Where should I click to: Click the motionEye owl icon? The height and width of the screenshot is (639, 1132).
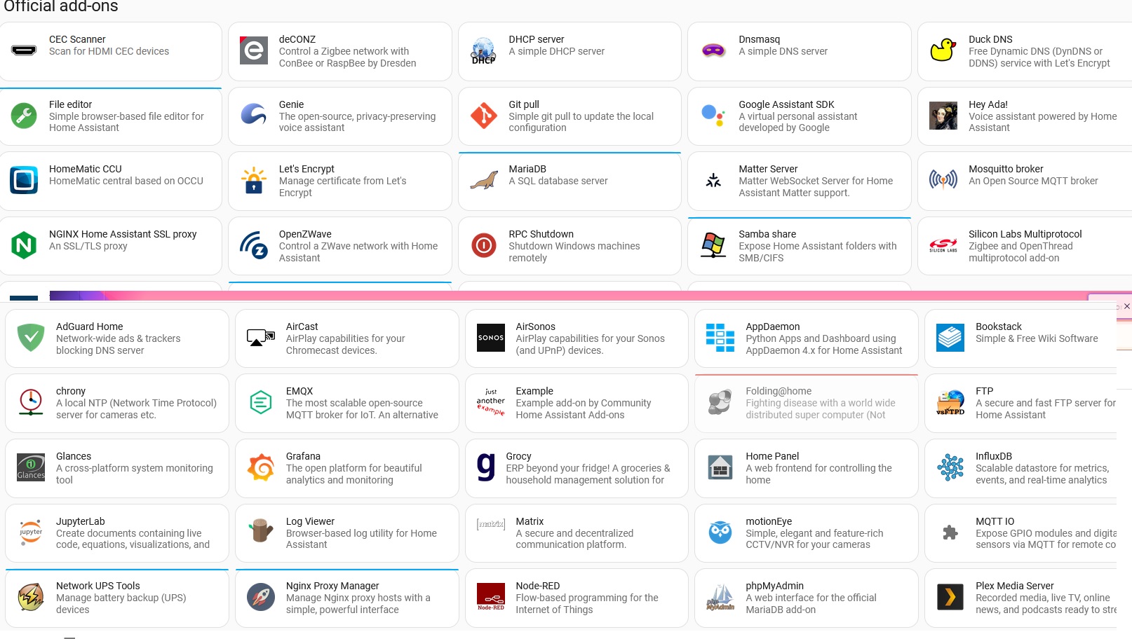[x=720, y=532]
